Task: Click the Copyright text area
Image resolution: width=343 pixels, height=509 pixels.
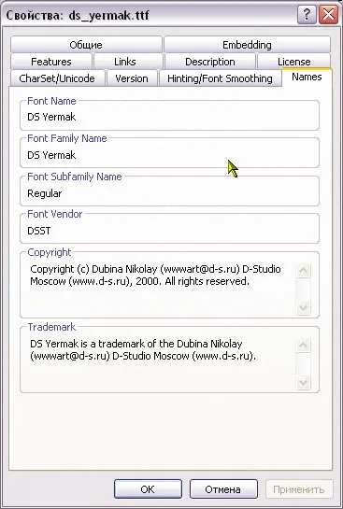Action: coord(159,289)
